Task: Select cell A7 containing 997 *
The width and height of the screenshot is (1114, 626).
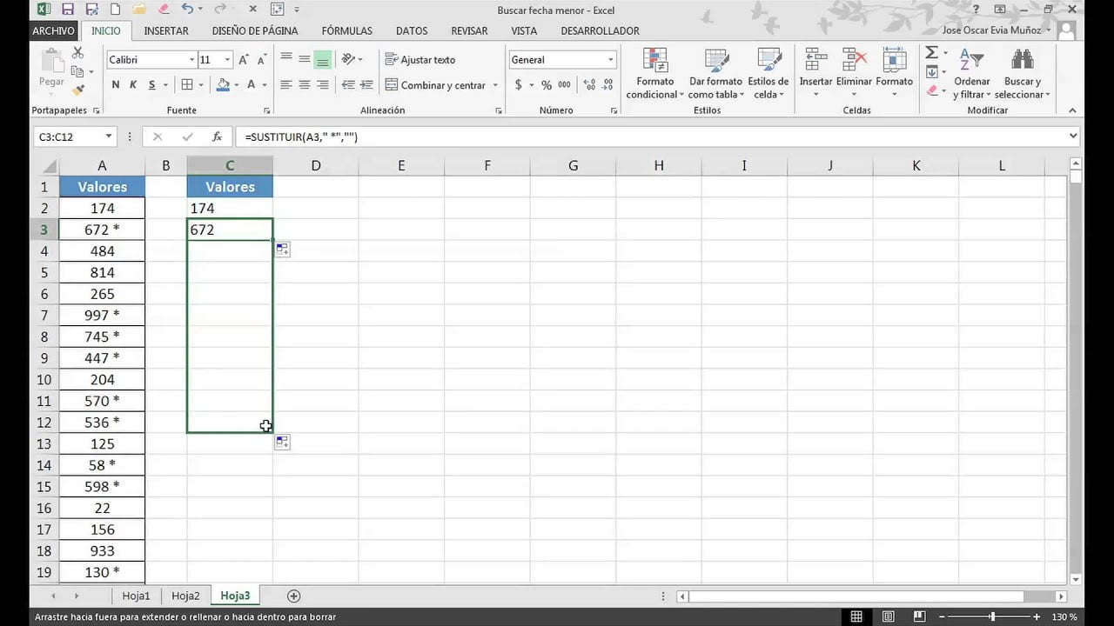Action: click(102, 315)
